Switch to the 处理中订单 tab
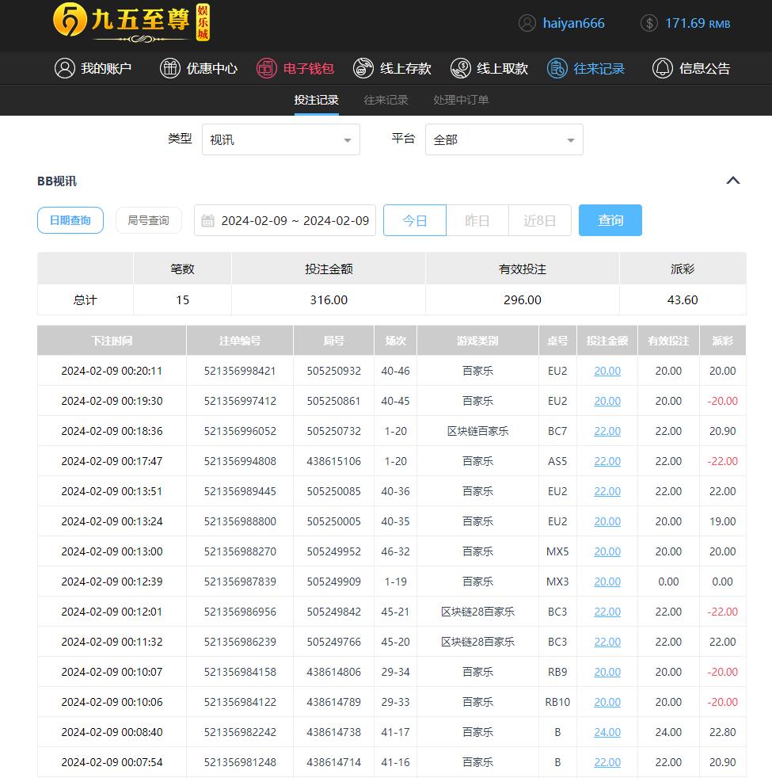772x778 pixels. 461,100
